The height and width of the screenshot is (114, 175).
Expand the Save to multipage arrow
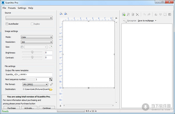(156, 21)
